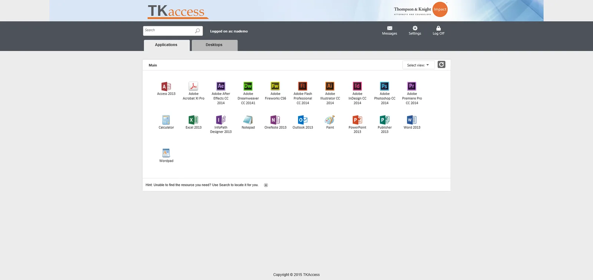Open Settings

[x=415, y=30]
